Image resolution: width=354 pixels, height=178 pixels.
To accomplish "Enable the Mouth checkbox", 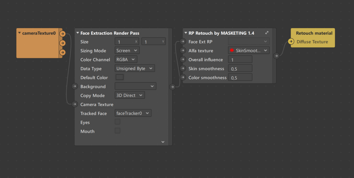I will pos(118,131).
